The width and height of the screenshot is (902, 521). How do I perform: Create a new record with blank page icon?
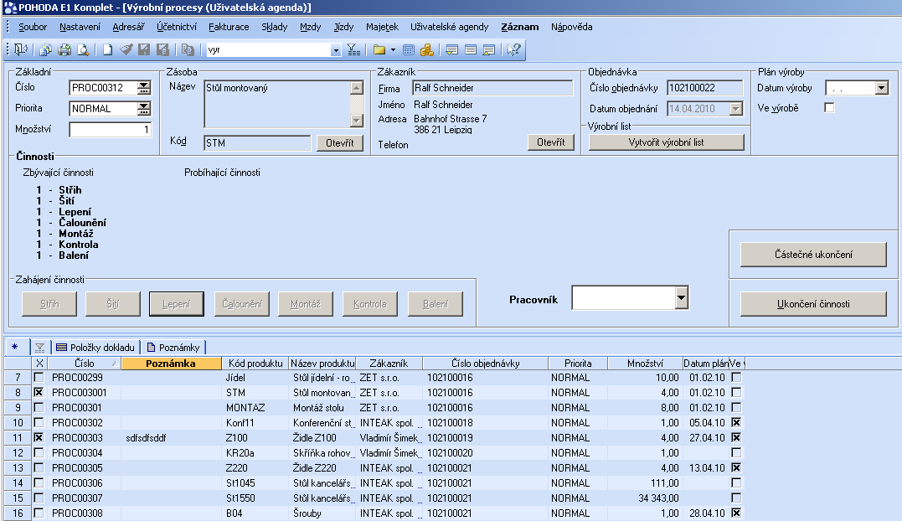pos(107,50)
